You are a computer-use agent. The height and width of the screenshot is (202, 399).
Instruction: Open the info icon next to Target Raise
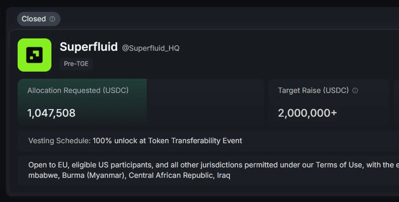355,91
